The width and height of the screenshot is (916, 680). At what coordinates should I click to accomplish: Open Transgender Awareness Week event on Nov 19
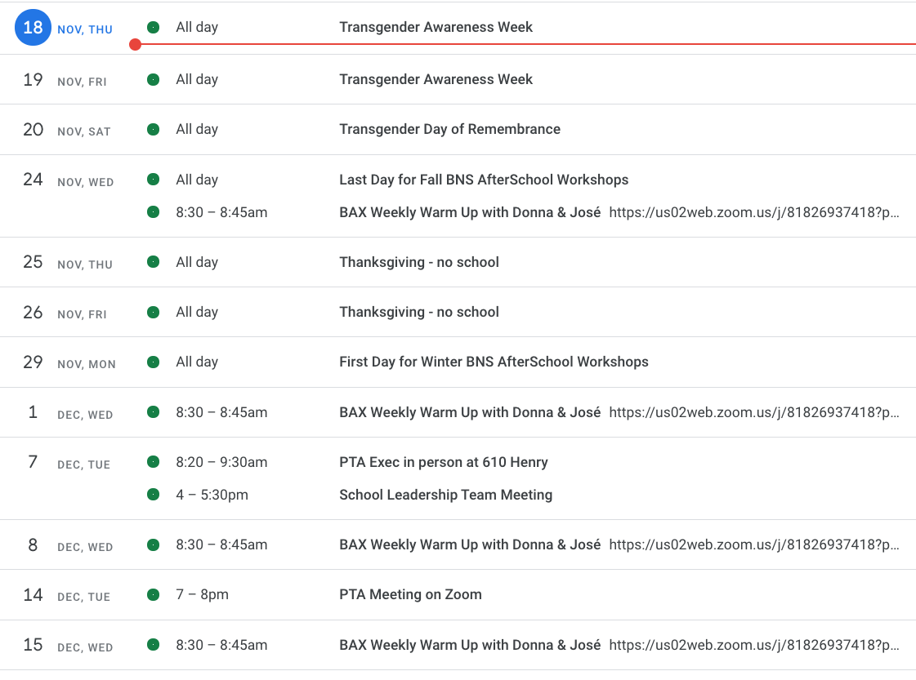[436, 79]
